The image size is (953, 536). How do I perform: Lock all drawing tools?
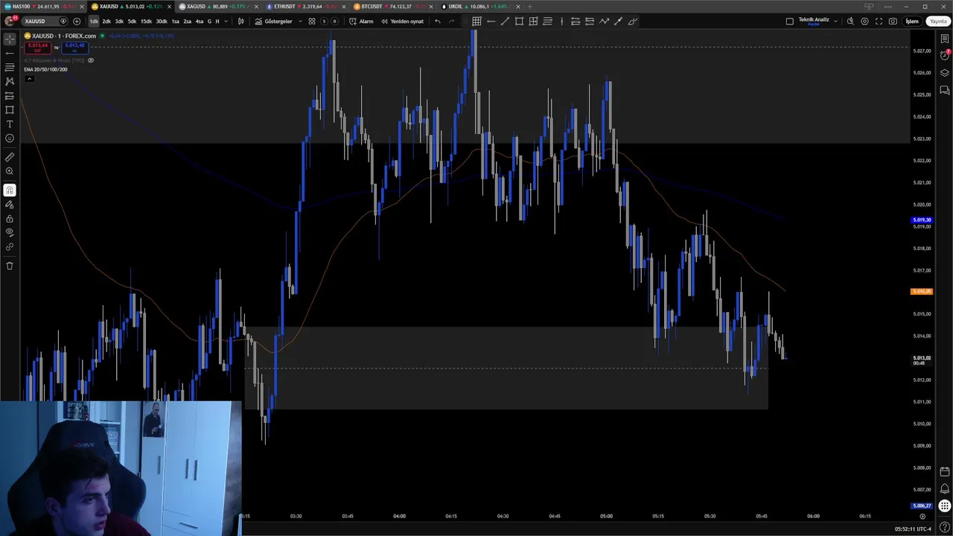10,219
